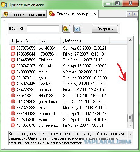This screenshot has width=140, height=152.
Task: Click ignore icon for 484367676
Action: coord(13,125)
